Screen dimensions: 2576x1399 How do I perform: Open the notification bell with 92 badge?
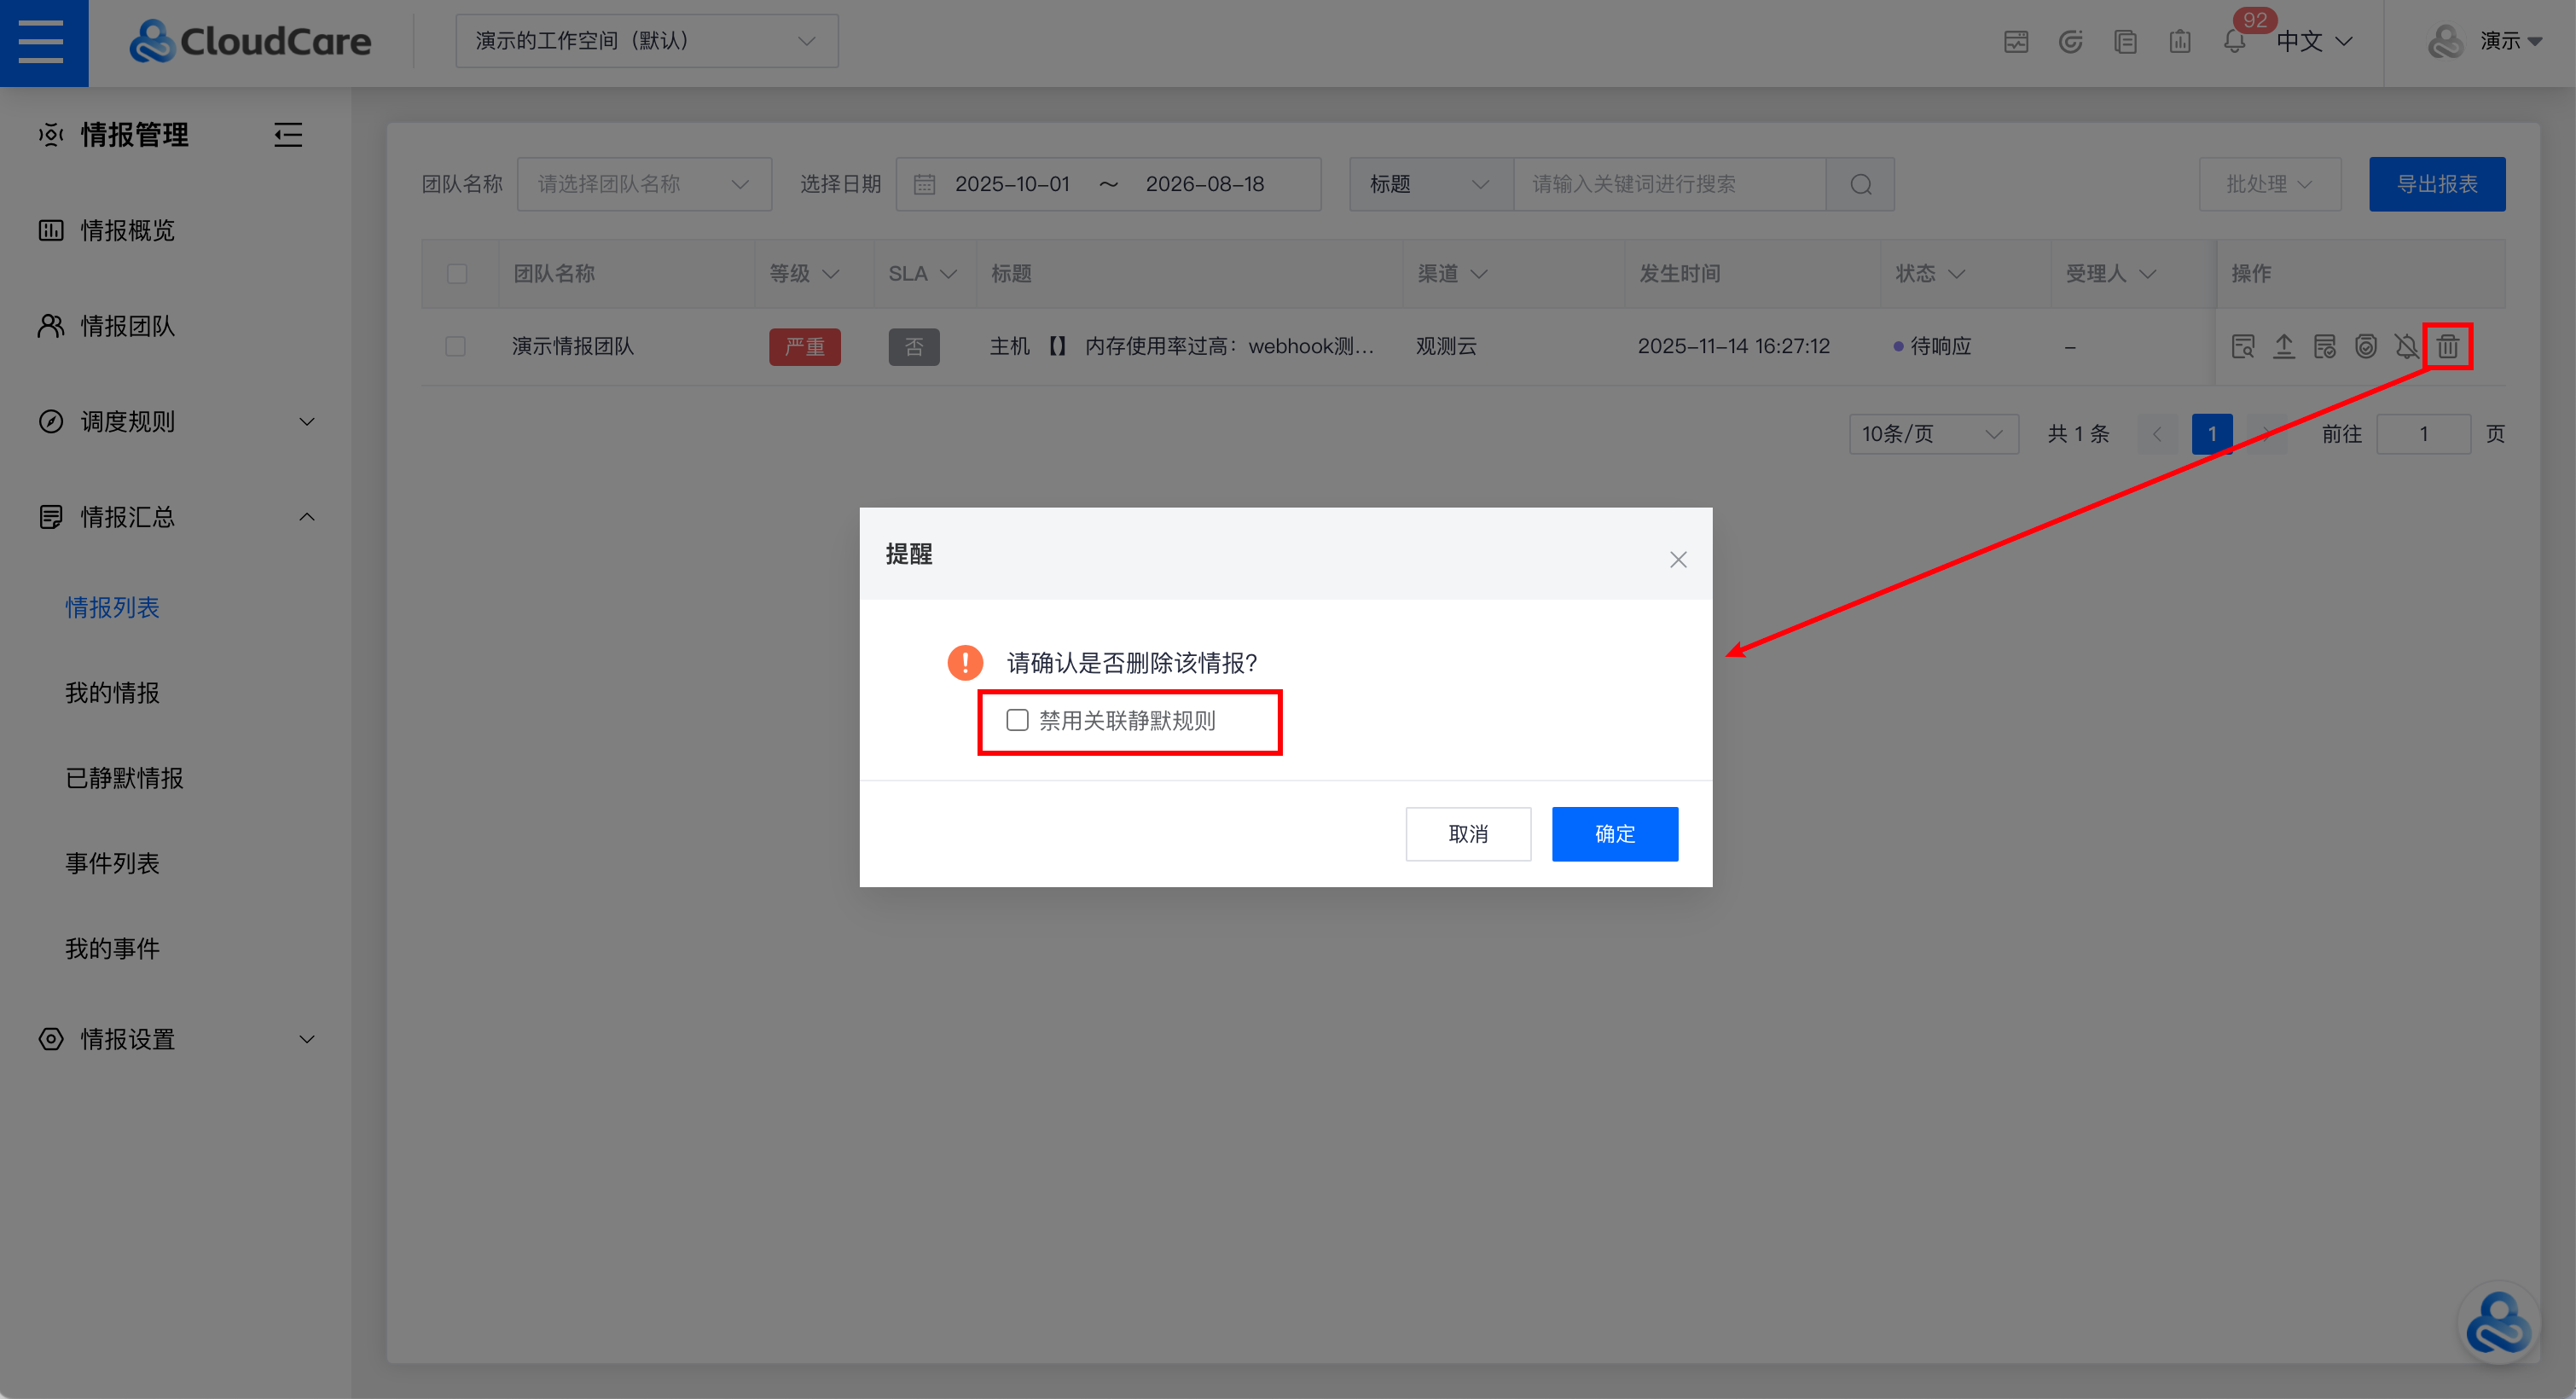coord(2235,42)
